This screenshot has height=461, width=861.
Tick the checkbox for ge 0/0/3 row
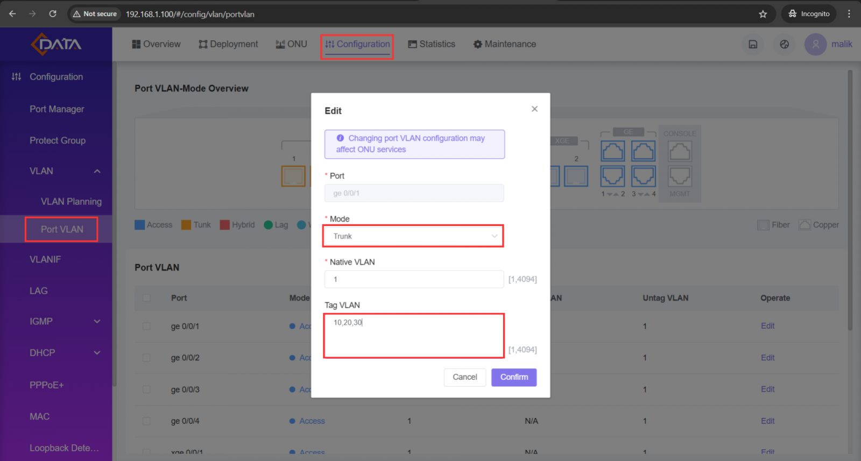(146, 389)
